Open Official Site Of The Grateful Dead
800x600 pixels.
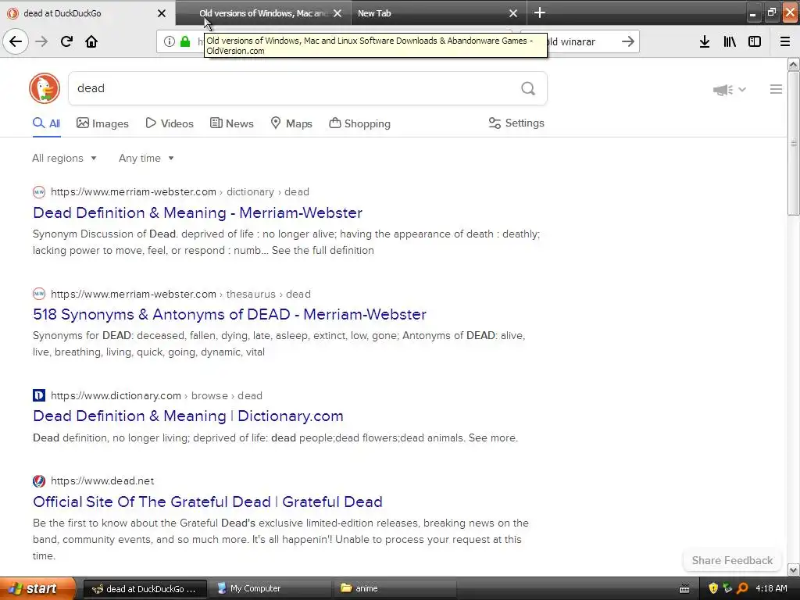pyautogui.click(x=208, y=502)
